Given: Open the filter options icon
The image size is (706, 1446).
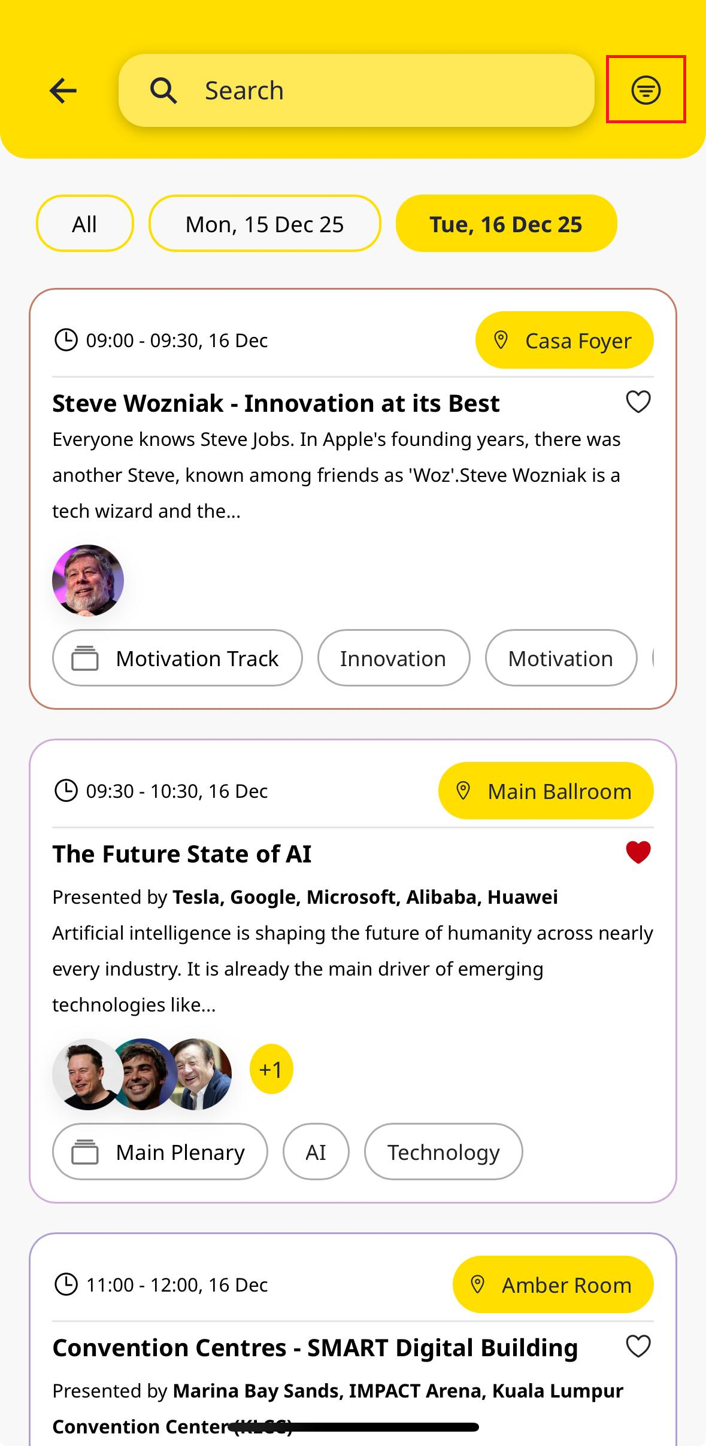Looking at the screenshot, I should [646, 90].
